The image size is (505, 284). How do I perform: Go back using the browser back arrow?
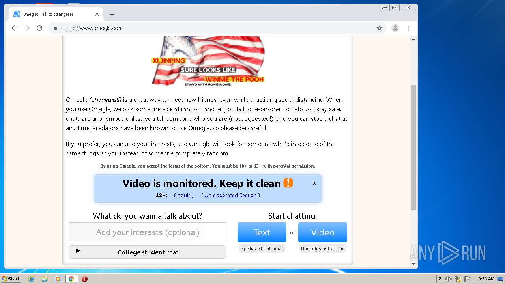(14, 28)
